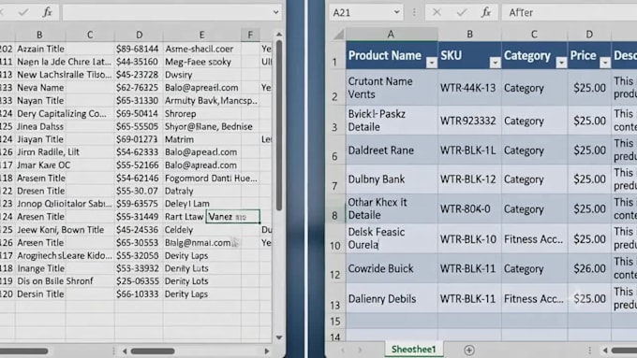Image resolution: width=637 pixels, height=358 pixels.
Task: Expand the left window formula bar chevron
Action: (x=275, y=12)
